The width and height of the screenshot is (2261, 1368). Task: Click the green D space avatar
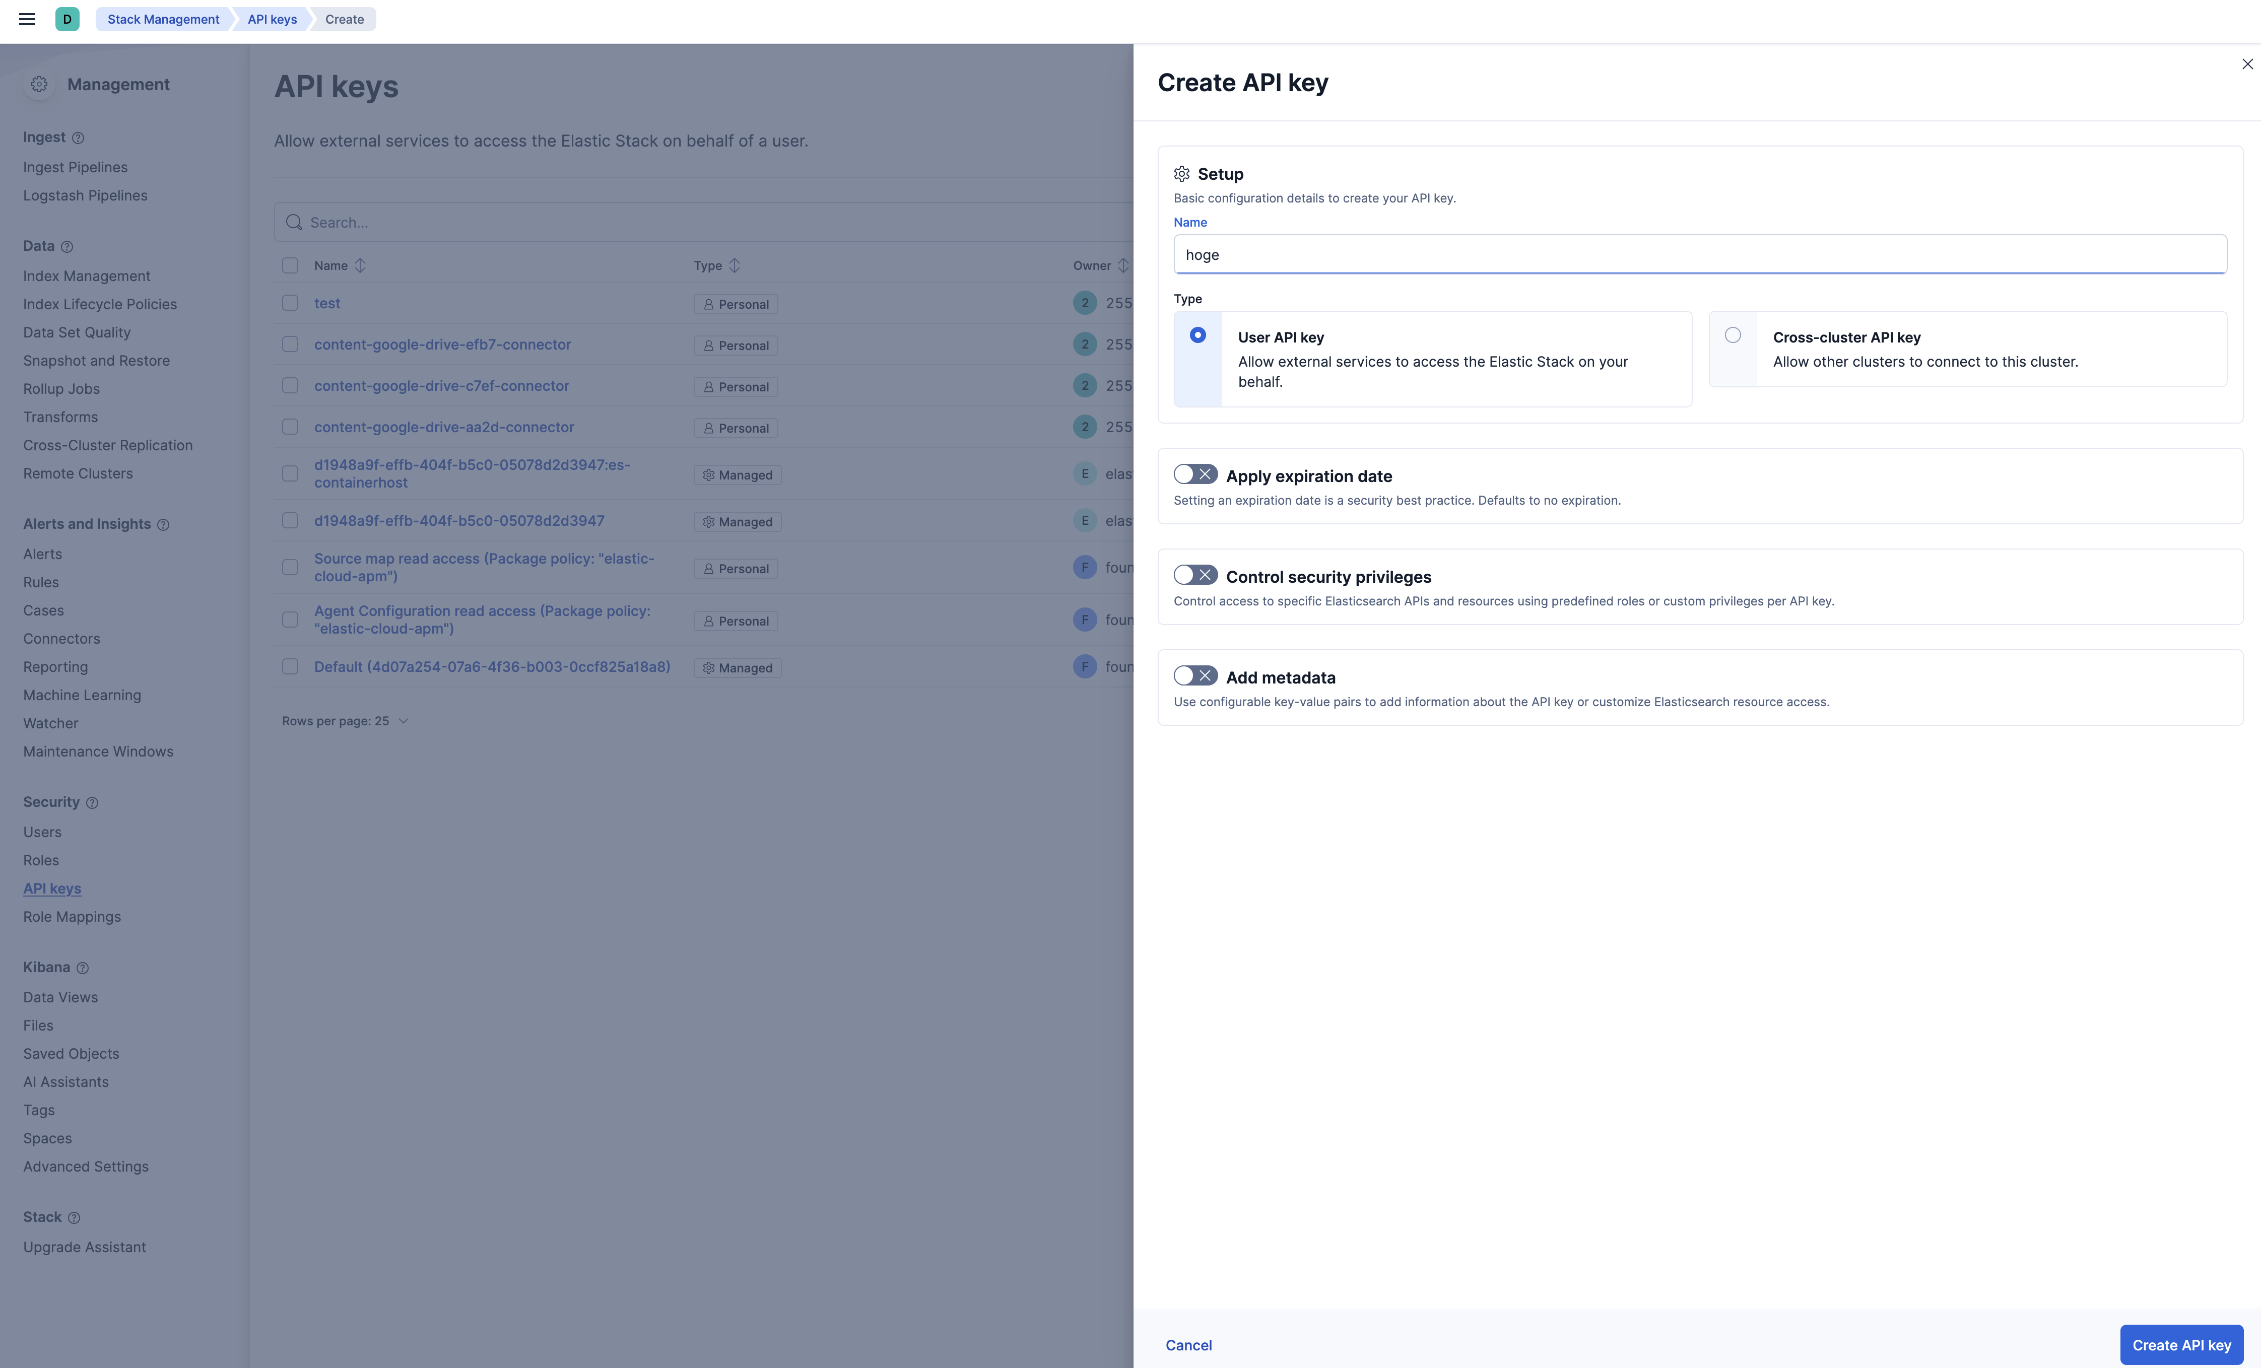click(x=67, y=19)
